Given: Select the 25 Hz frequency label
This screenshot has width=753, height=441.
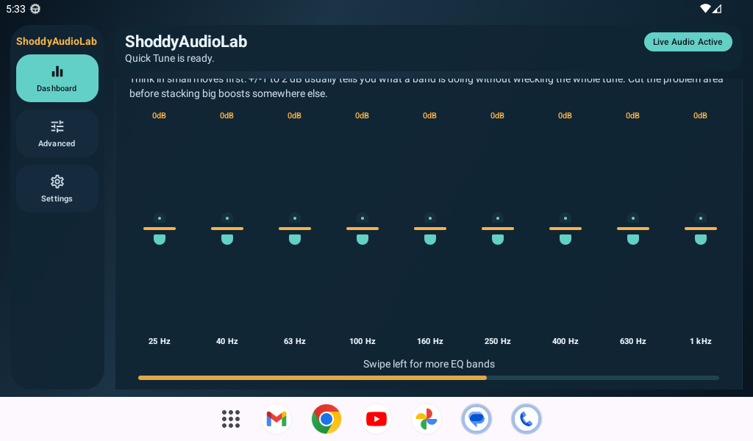Looking at the screenshot, I should tap(160, 341).
